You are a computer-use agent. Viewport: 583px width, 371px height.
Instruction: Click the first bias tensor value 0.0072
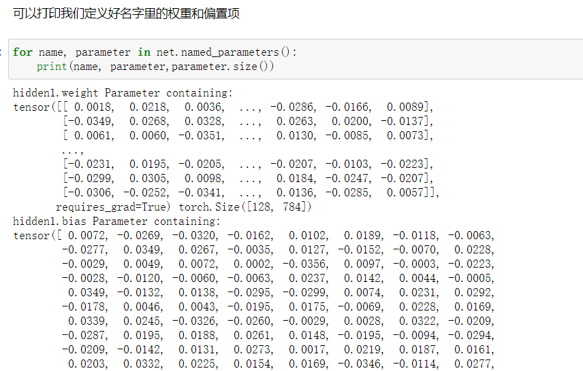[x=86, y=235]
